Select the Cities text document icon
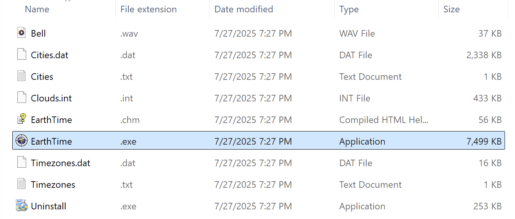 point(22,76)
